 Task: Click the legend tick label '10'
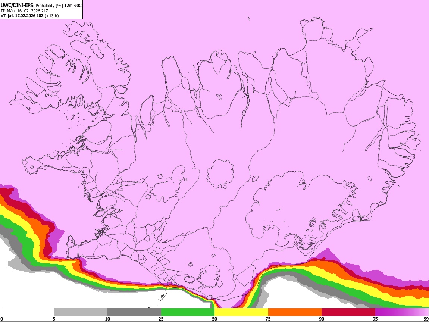[107, 319]
